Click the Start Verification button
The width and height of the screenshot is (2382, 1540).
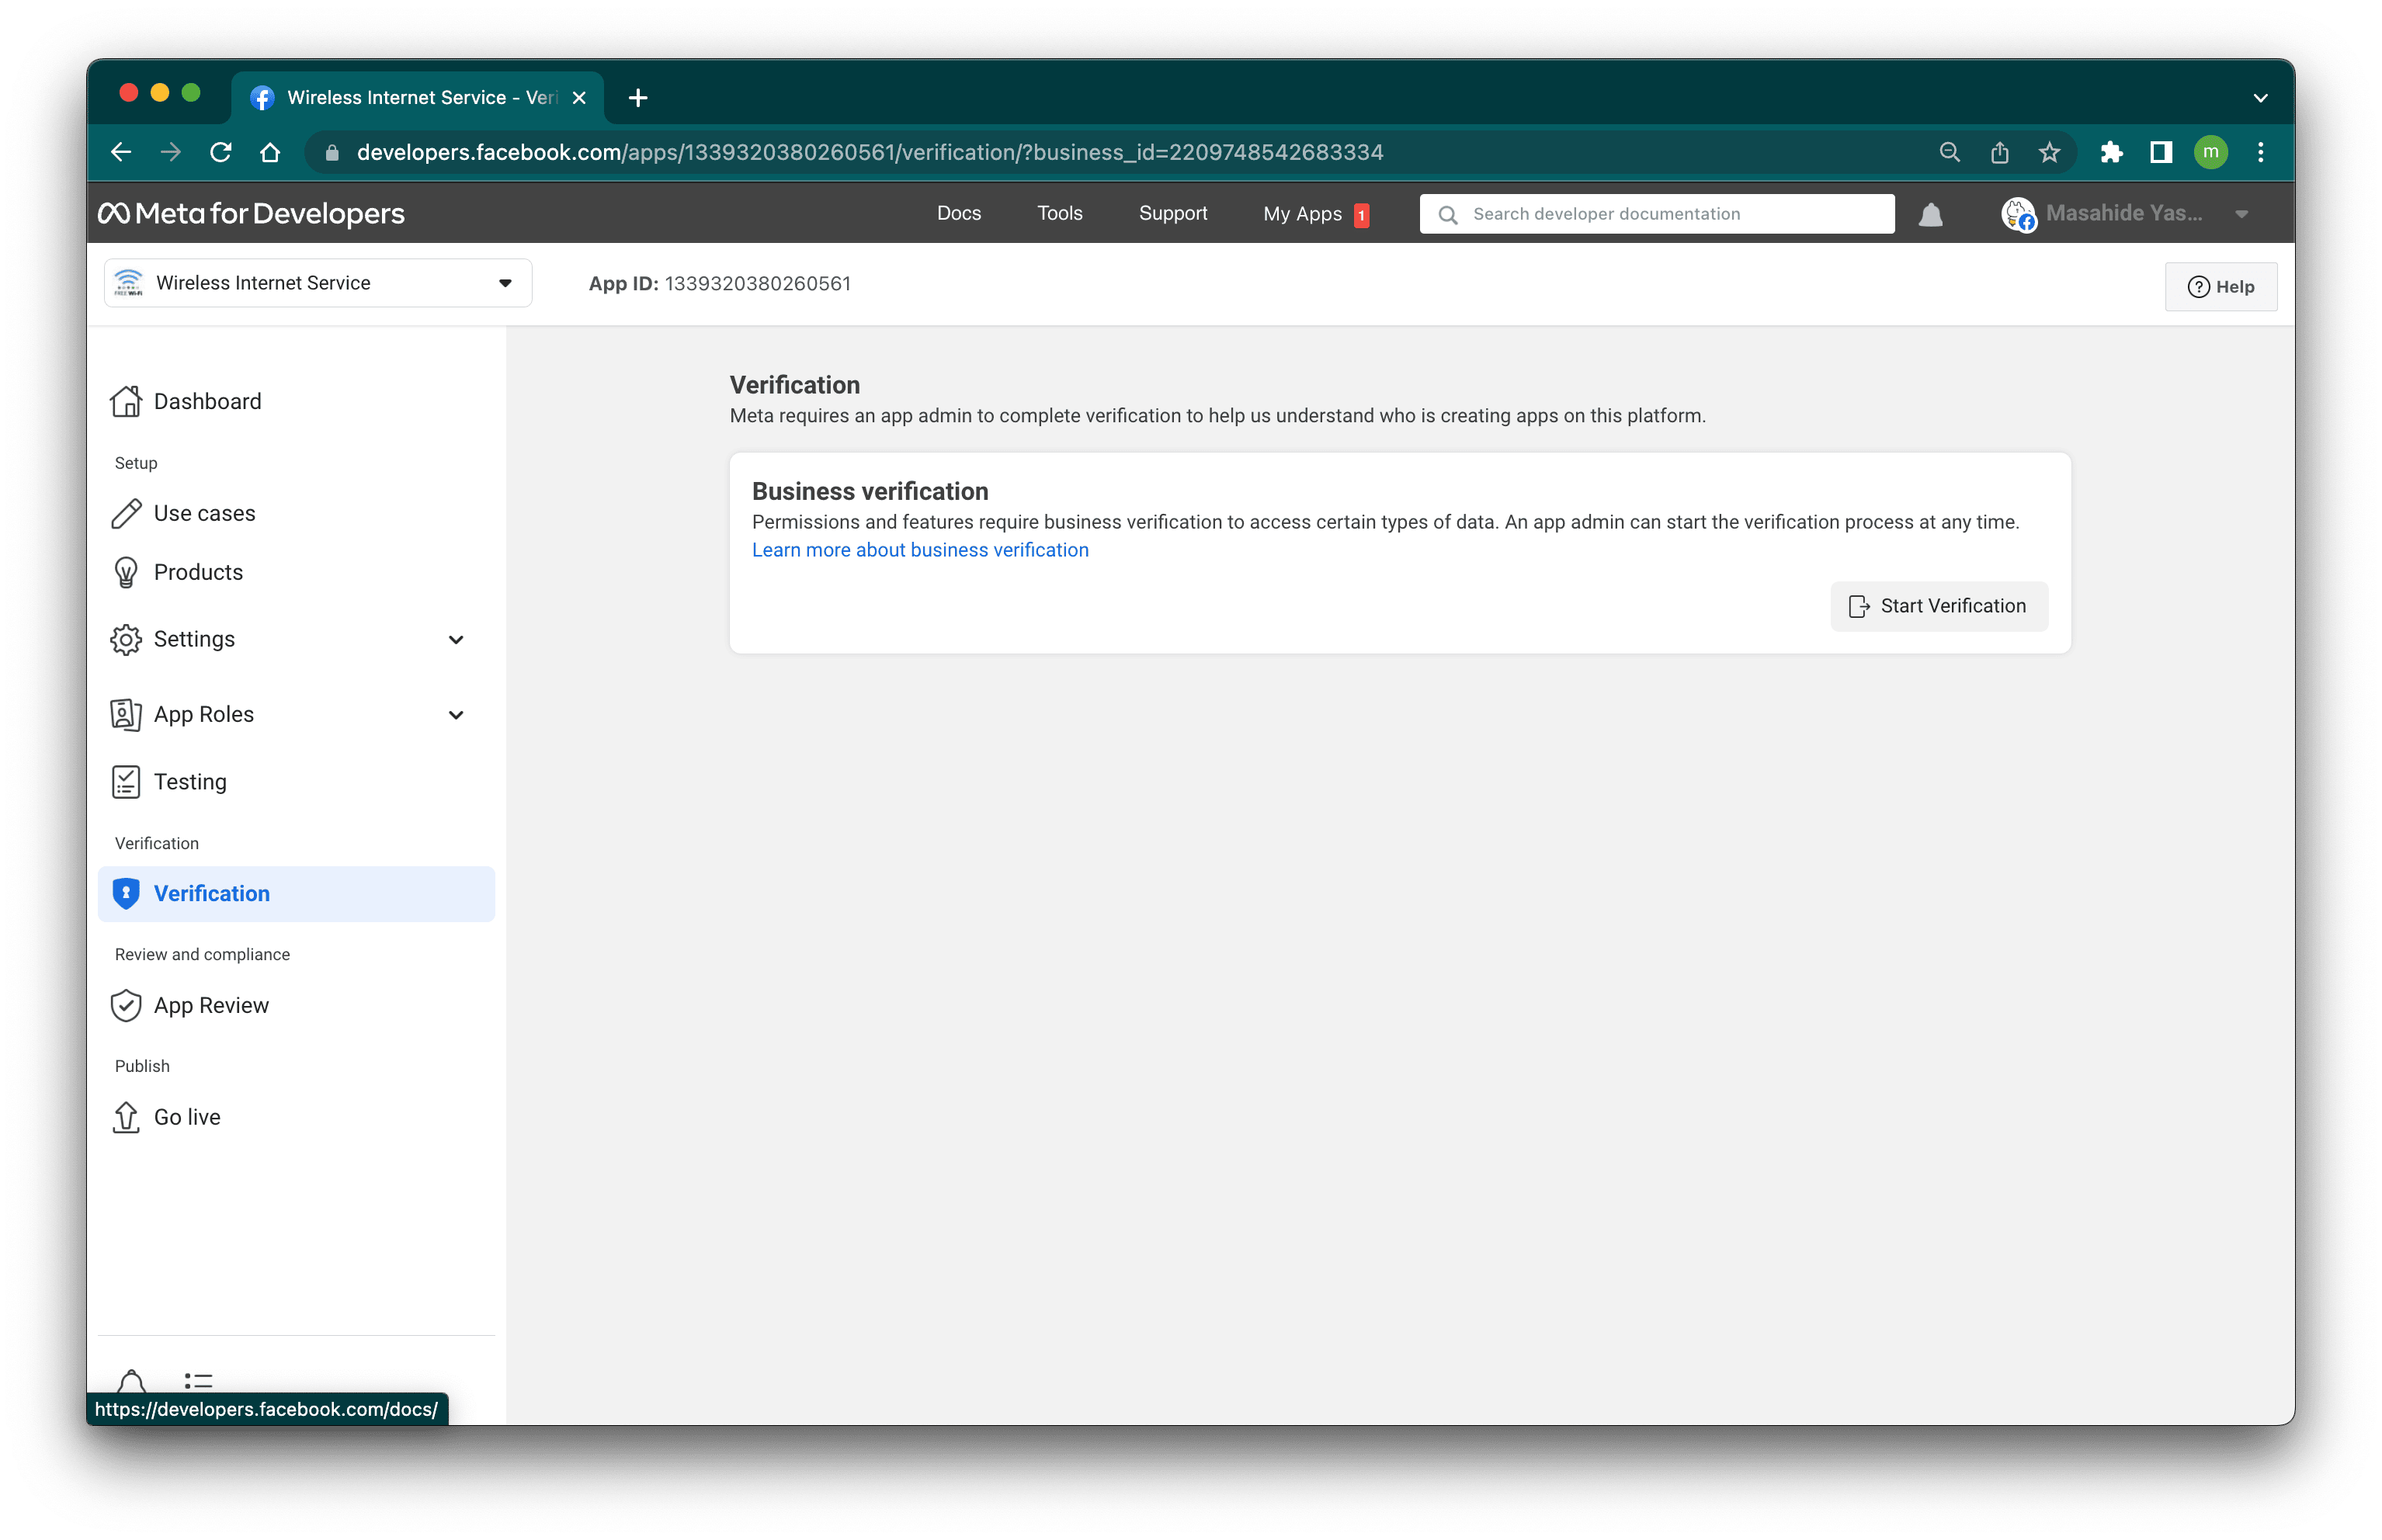[x=1938, y=606]
